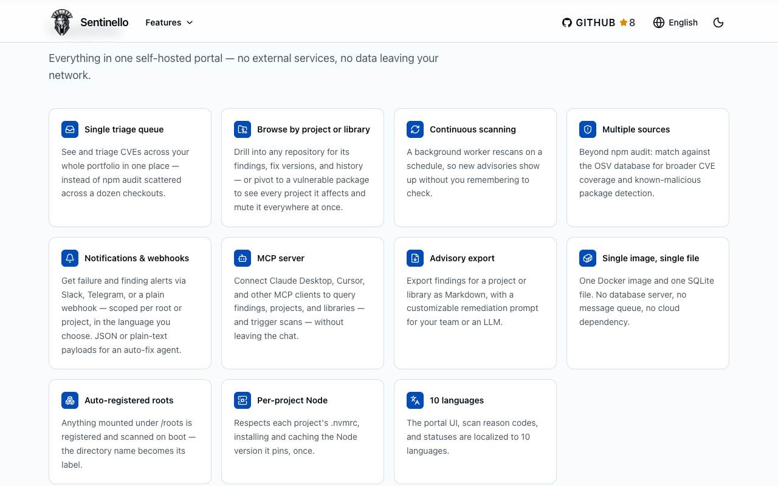
Task: Click the Advisory export heading
Action: (462, 258)
